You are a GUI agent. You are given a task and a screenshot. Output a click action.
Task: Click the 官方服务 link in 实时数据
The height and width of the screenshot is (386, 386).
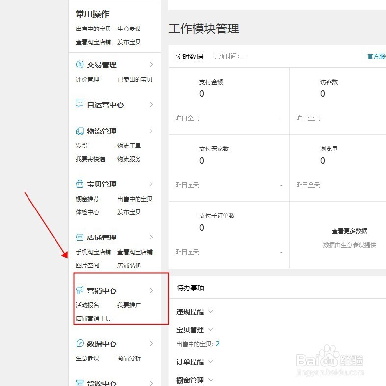(377, 57)
